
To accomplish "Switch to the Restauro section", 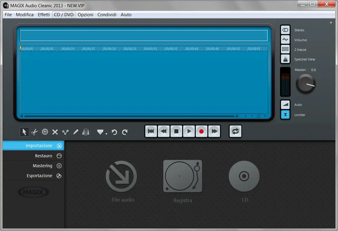I will (33, 156).
